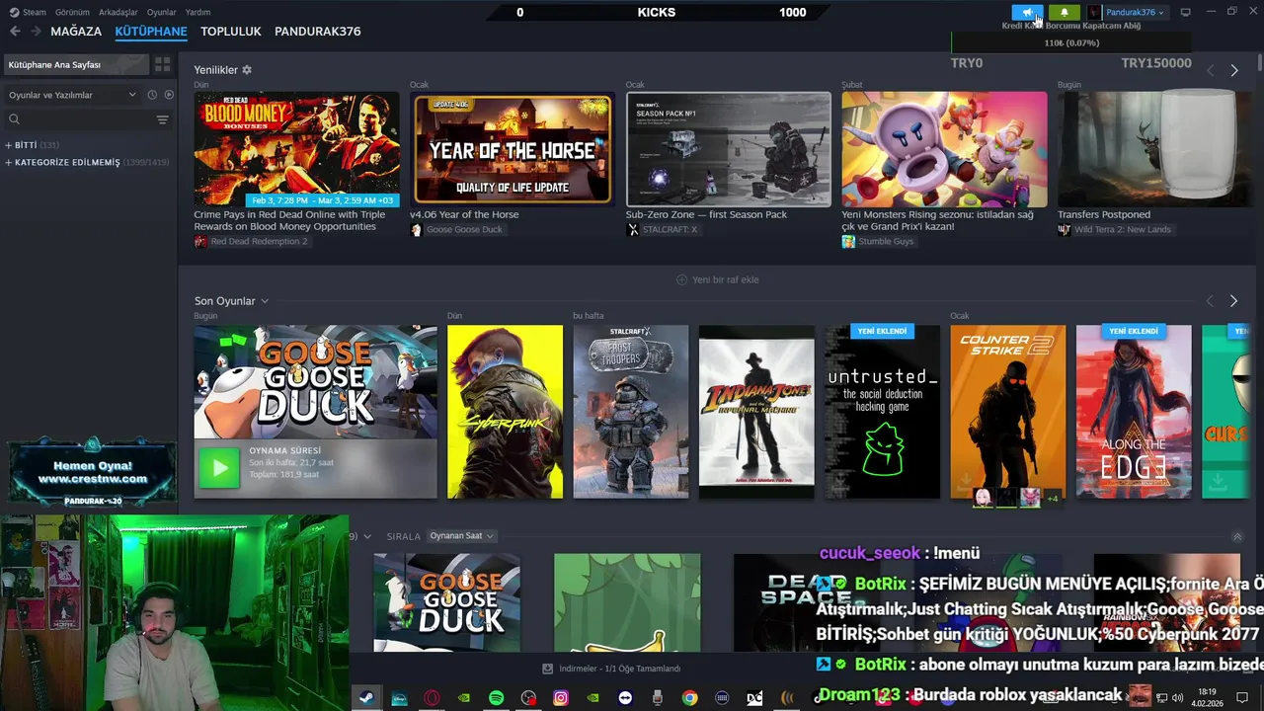This screenshot has height=711, width=1264.
Task: Select Counter-Strike 2 cover
Action: pos(1007,412)
